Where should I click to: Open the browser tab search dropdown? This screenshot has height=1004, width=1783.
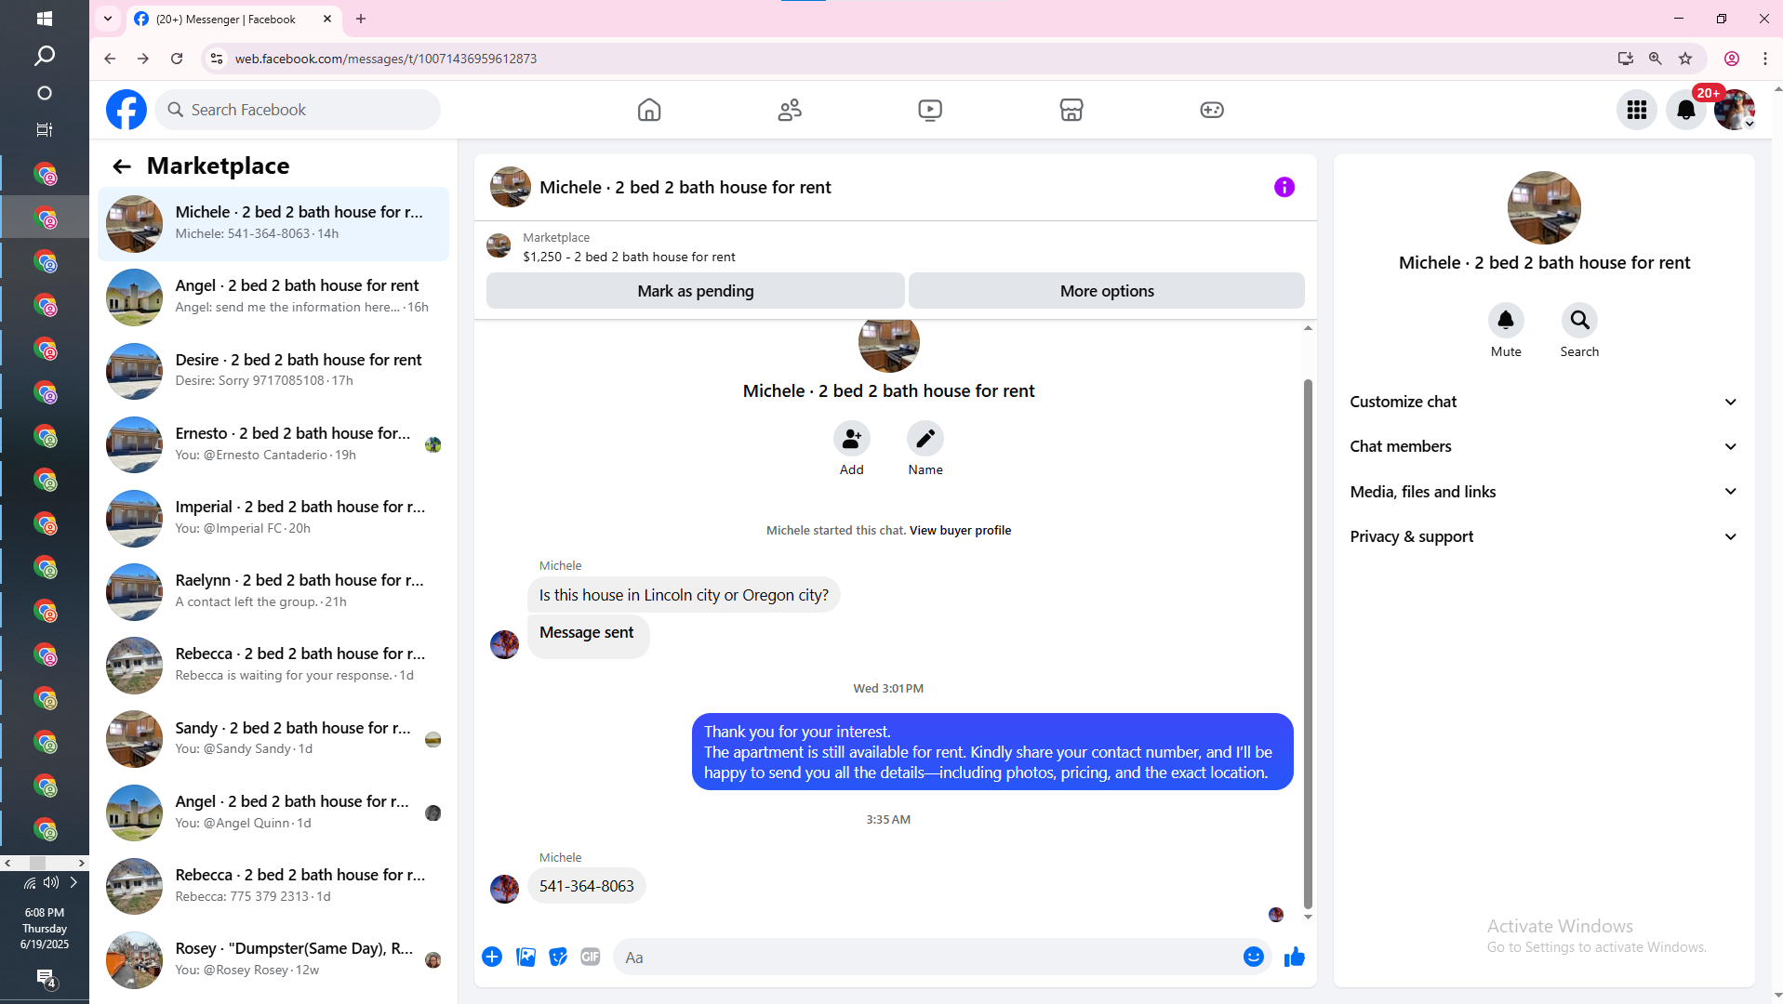[108, 19]
